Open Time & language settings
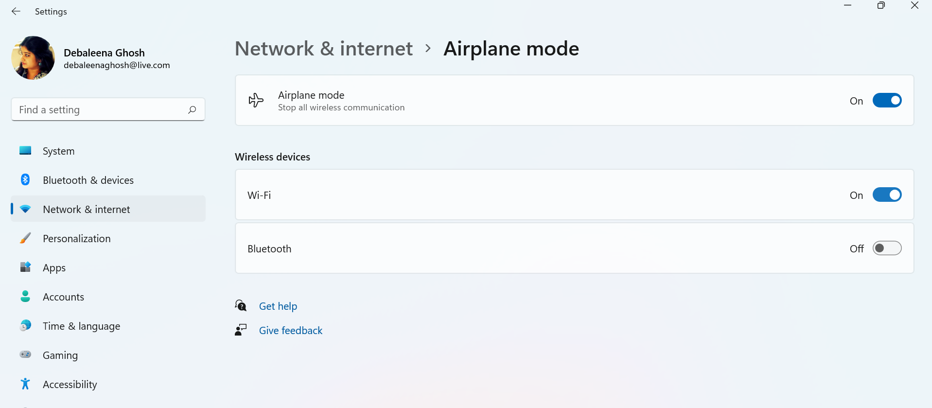Image resolution: width=932 pixels, height=408 pixels. click(x=108, y=326)
